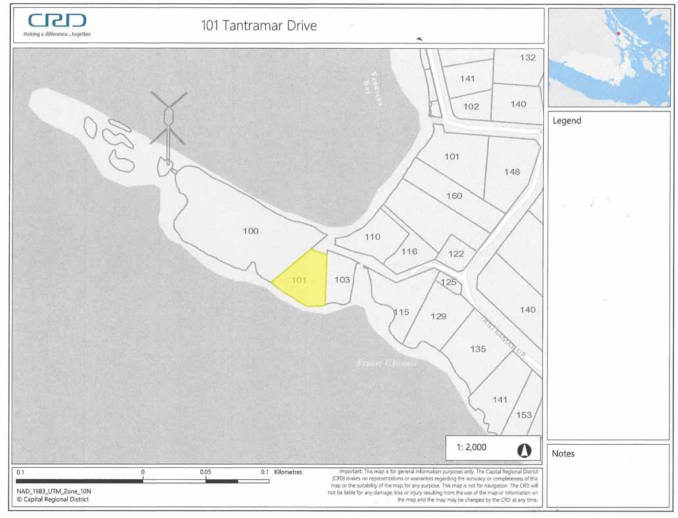The image size is (678, 518).
Task: Select parcel label 129
Action: coord(438,316)
